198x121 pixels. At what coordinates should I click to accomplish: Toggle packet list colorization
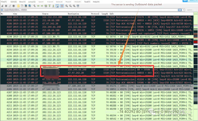[x=62, y=6]
